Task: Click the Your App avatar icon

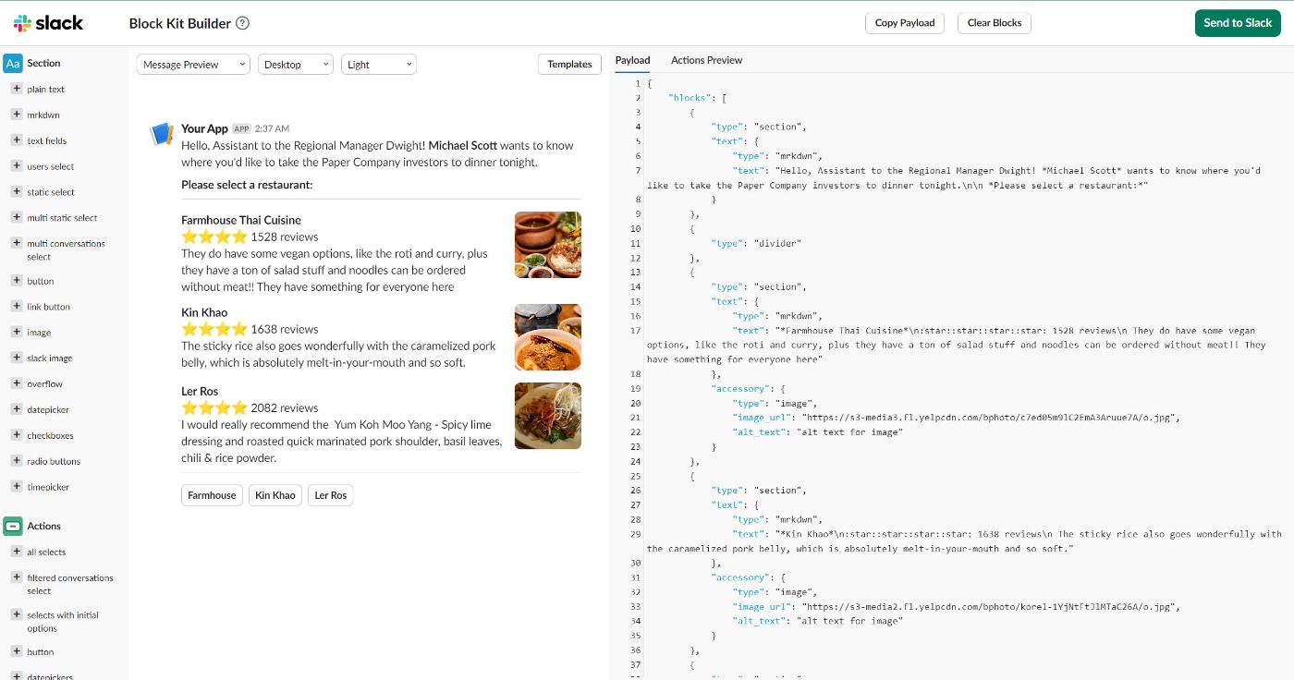Action: [x=162, y=134]
